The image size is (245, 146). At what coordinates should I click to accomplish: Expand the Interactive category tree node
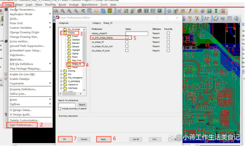click(x=61, y=85)
